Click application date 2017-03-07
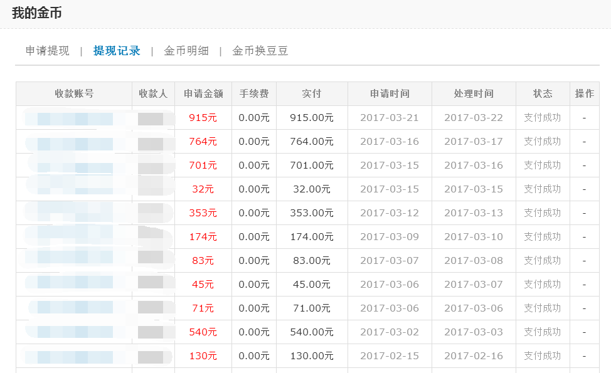Screen dimensions: 611x373 click(x=390, y=261)
